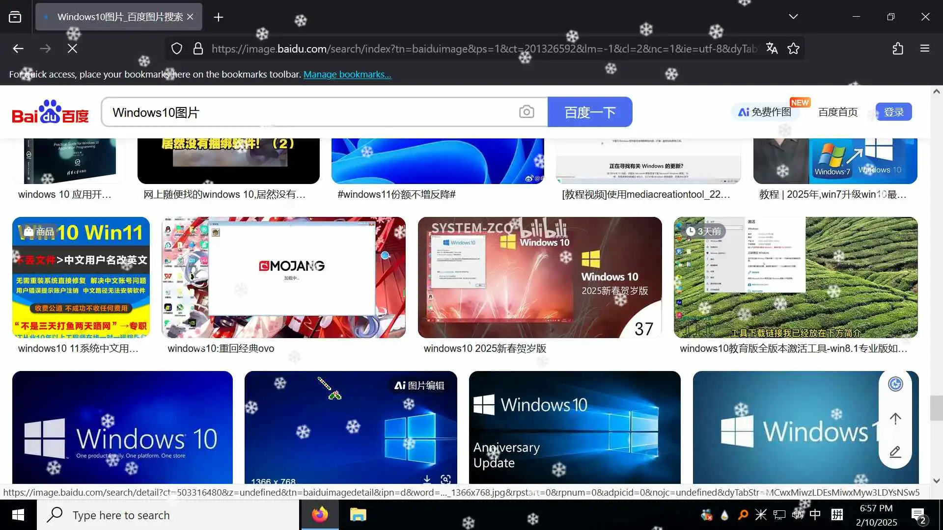The width and height of the screenshot is (943, 530).
Task: Click the camera image-search icon
Action: tap(526, 112)
